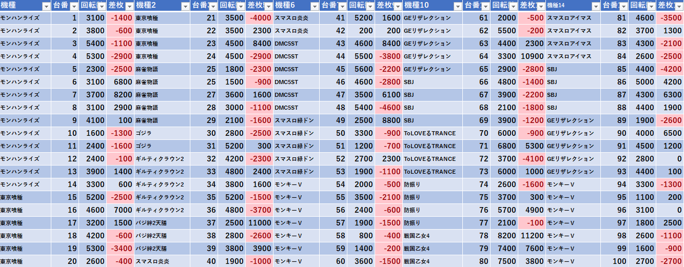Select スマスロ炎炎 machine name in row 40
This screenshot has width=684, height=267.
point(162,261)
